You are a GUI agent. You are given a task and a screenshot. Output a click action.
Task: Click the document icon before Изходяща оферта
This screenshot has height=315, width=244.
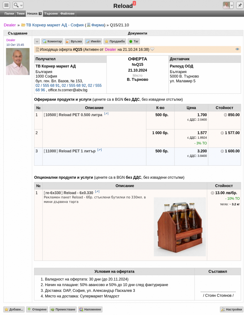click(37, 49)
